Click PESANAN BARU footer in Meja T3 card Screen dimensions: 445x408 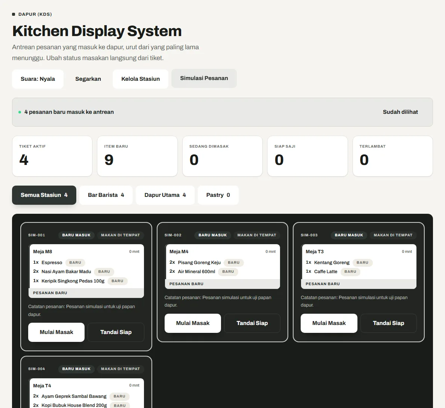[359, 284]
